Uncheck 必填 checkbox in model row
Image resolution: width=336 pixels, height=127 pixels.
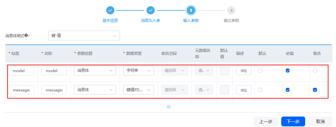coord(287,71)
